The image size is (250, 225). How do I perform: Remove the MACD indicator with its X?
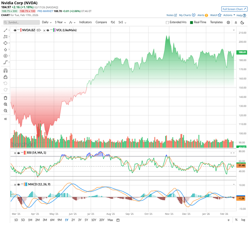pos(15,184)
